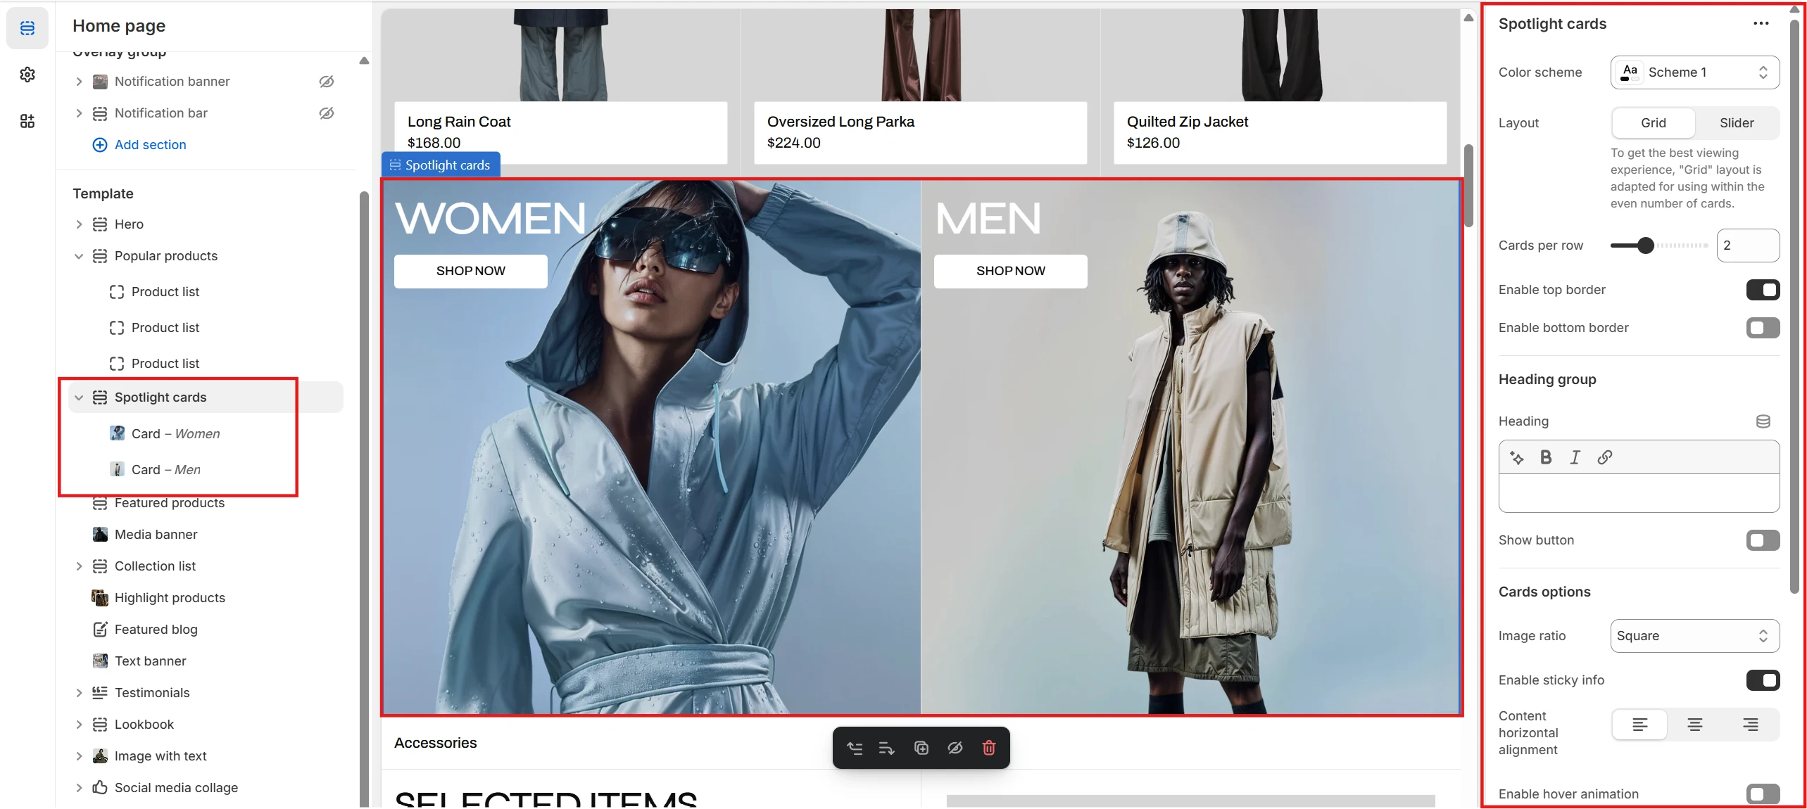
Task: Open the Color scheme dropdown
Action: click(x=1694, y=72)
